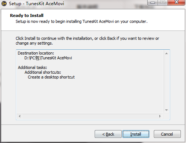The height and width of the screenshot is (143, 186).
Task: Click the Ready to Install heading
Action: (27, 15)
